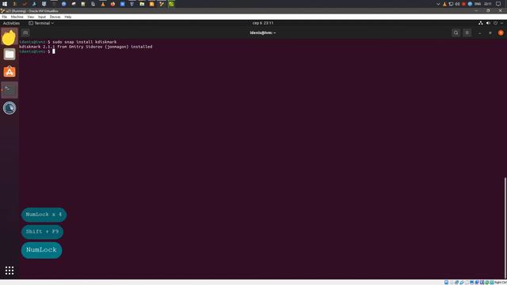507x285 pixels.
Task: Open the terminal hamburger menu
Action: pyautogui.click(x=467, y=32)
